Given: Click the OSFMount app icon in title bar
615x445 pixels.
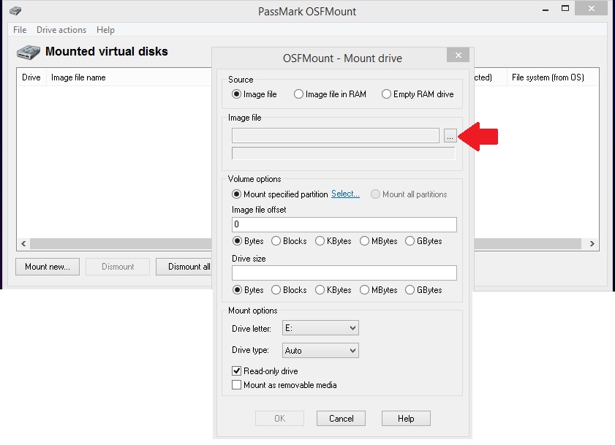Looking at the screenshot, I should point(15,10).
